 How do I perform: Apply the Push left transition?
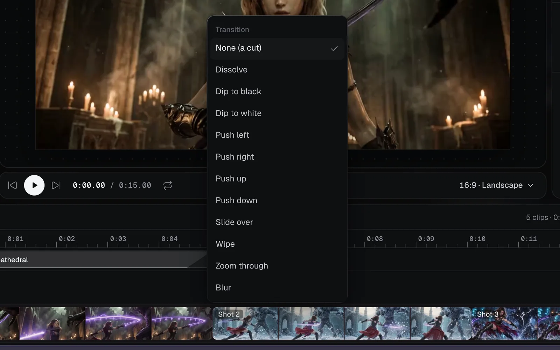pyautogui.click(x=277, y=135)
